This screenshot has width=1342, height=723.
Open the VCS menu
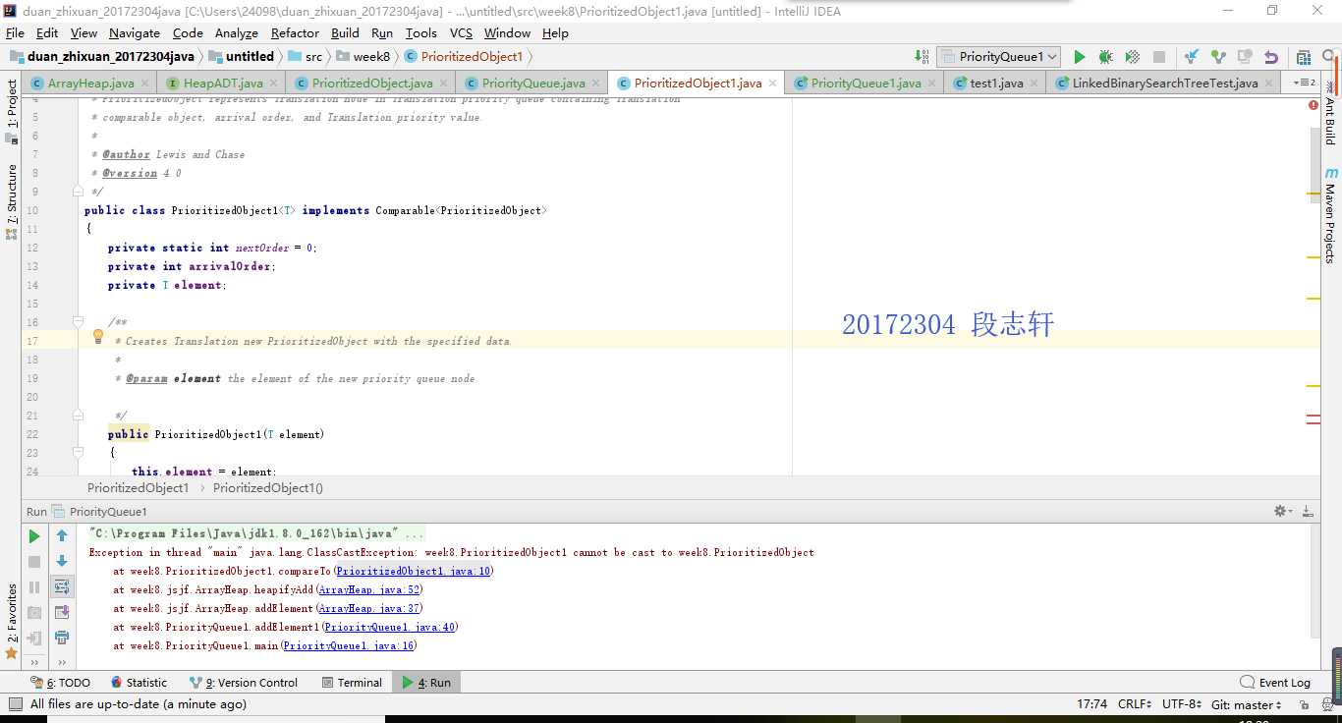461,32
